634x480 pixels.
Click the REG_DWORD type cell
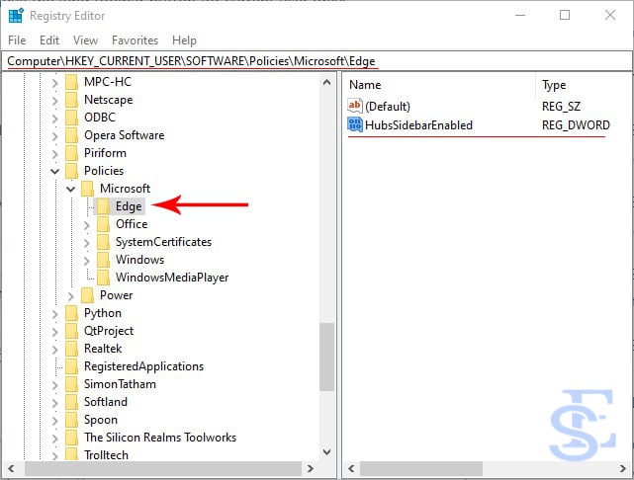click(x=576, y=125)
